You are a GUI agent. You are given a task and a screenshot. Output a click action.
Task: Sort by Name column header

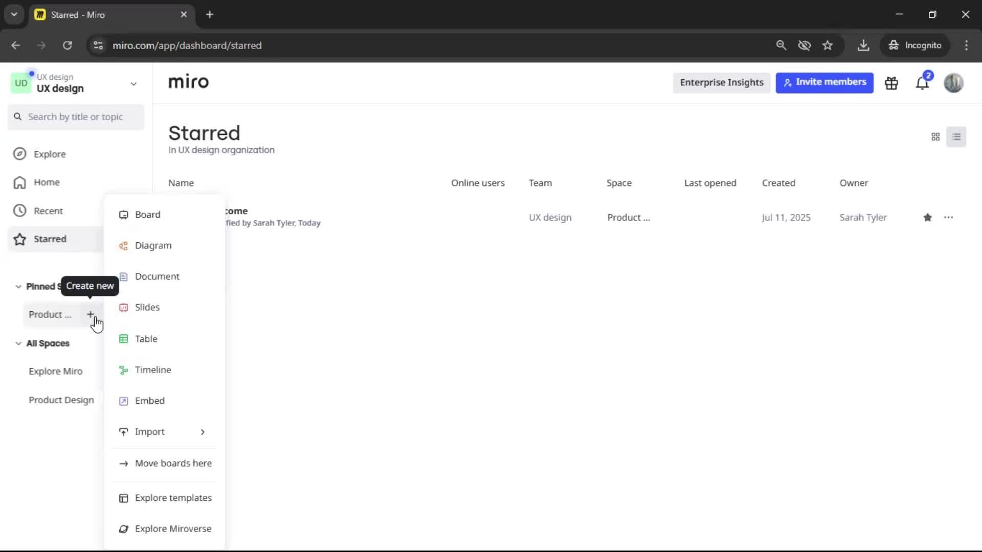181,183
